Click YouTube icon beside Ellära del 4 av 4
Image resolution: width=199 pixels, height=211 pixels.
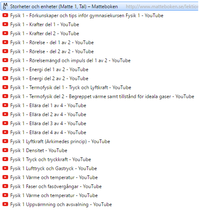pos(5,132)
